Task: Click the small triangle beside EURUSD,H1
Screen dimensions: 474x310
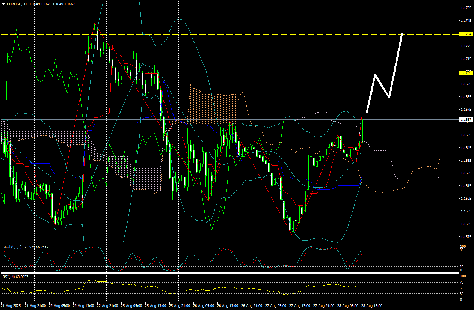Action: (3, 3)
